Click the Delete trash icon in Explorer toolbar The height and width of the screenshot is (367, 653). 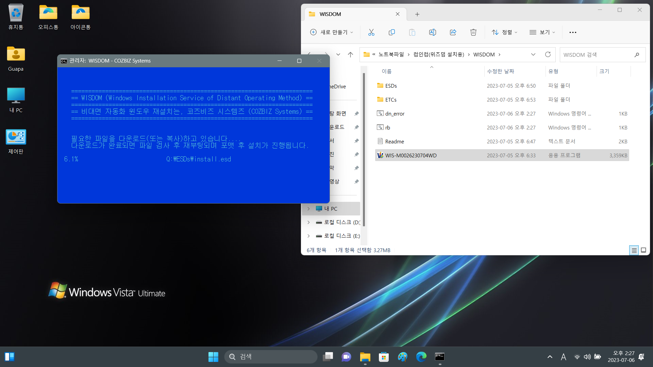click(x=473, y=32)
